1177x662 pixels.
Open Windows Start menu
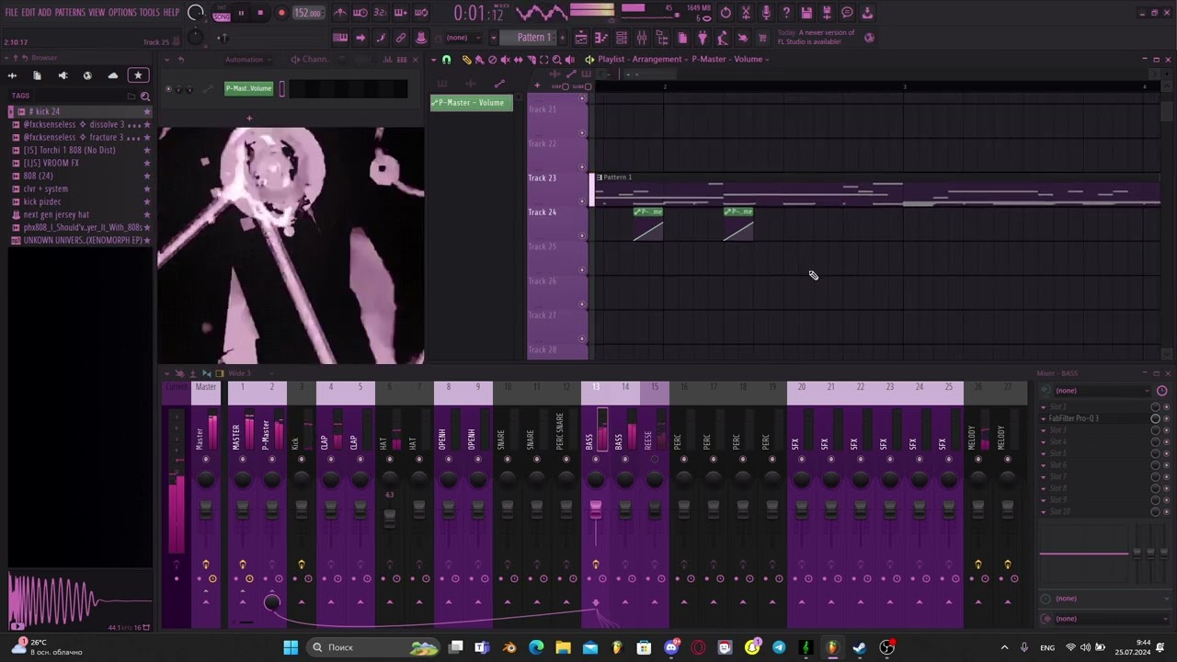(x=291, y=647)
